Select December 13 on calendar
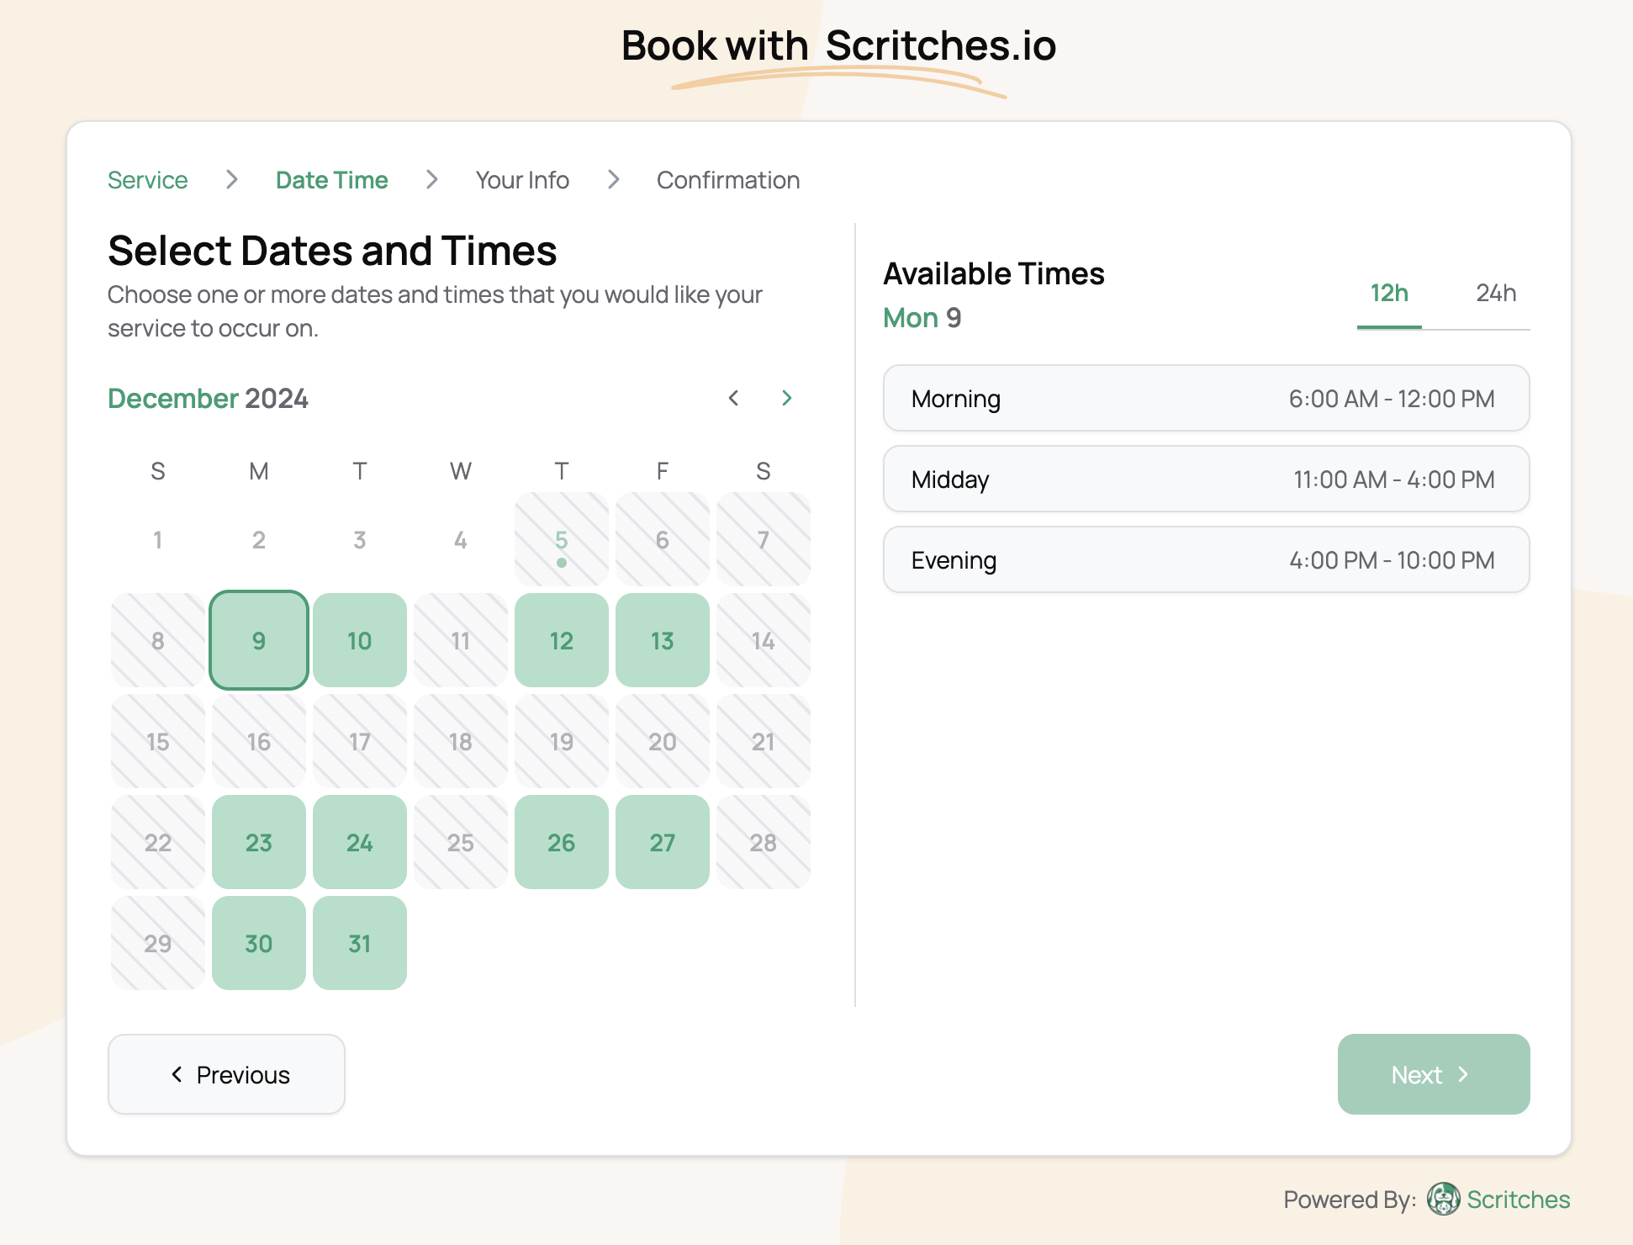This screenshot has height=1245, width=1633. [x=663, y=640]
